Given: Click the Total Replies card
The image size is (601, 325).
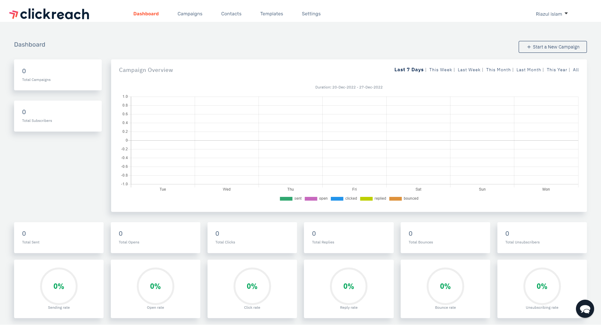Looking at the screenshot, I should (x=349, y=237).
